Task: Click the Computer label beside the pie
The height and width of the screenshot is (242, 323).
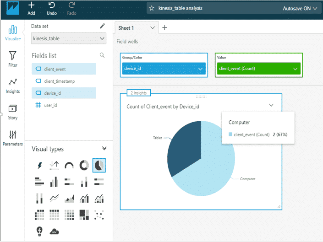Action: 247,179
